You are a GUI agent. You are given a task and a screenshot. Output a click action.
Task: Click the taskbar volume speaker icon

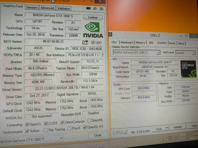175,138
